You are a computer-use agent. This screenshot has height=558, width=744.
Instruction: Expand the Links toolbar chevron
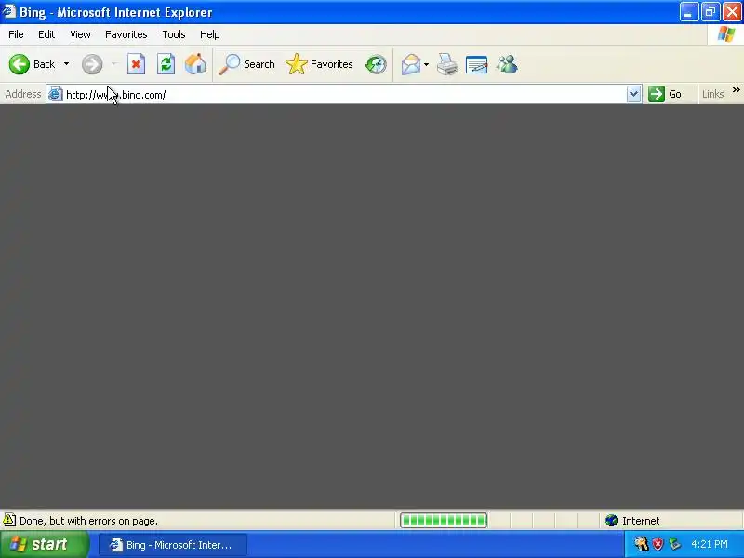click(x=736, y=90)
